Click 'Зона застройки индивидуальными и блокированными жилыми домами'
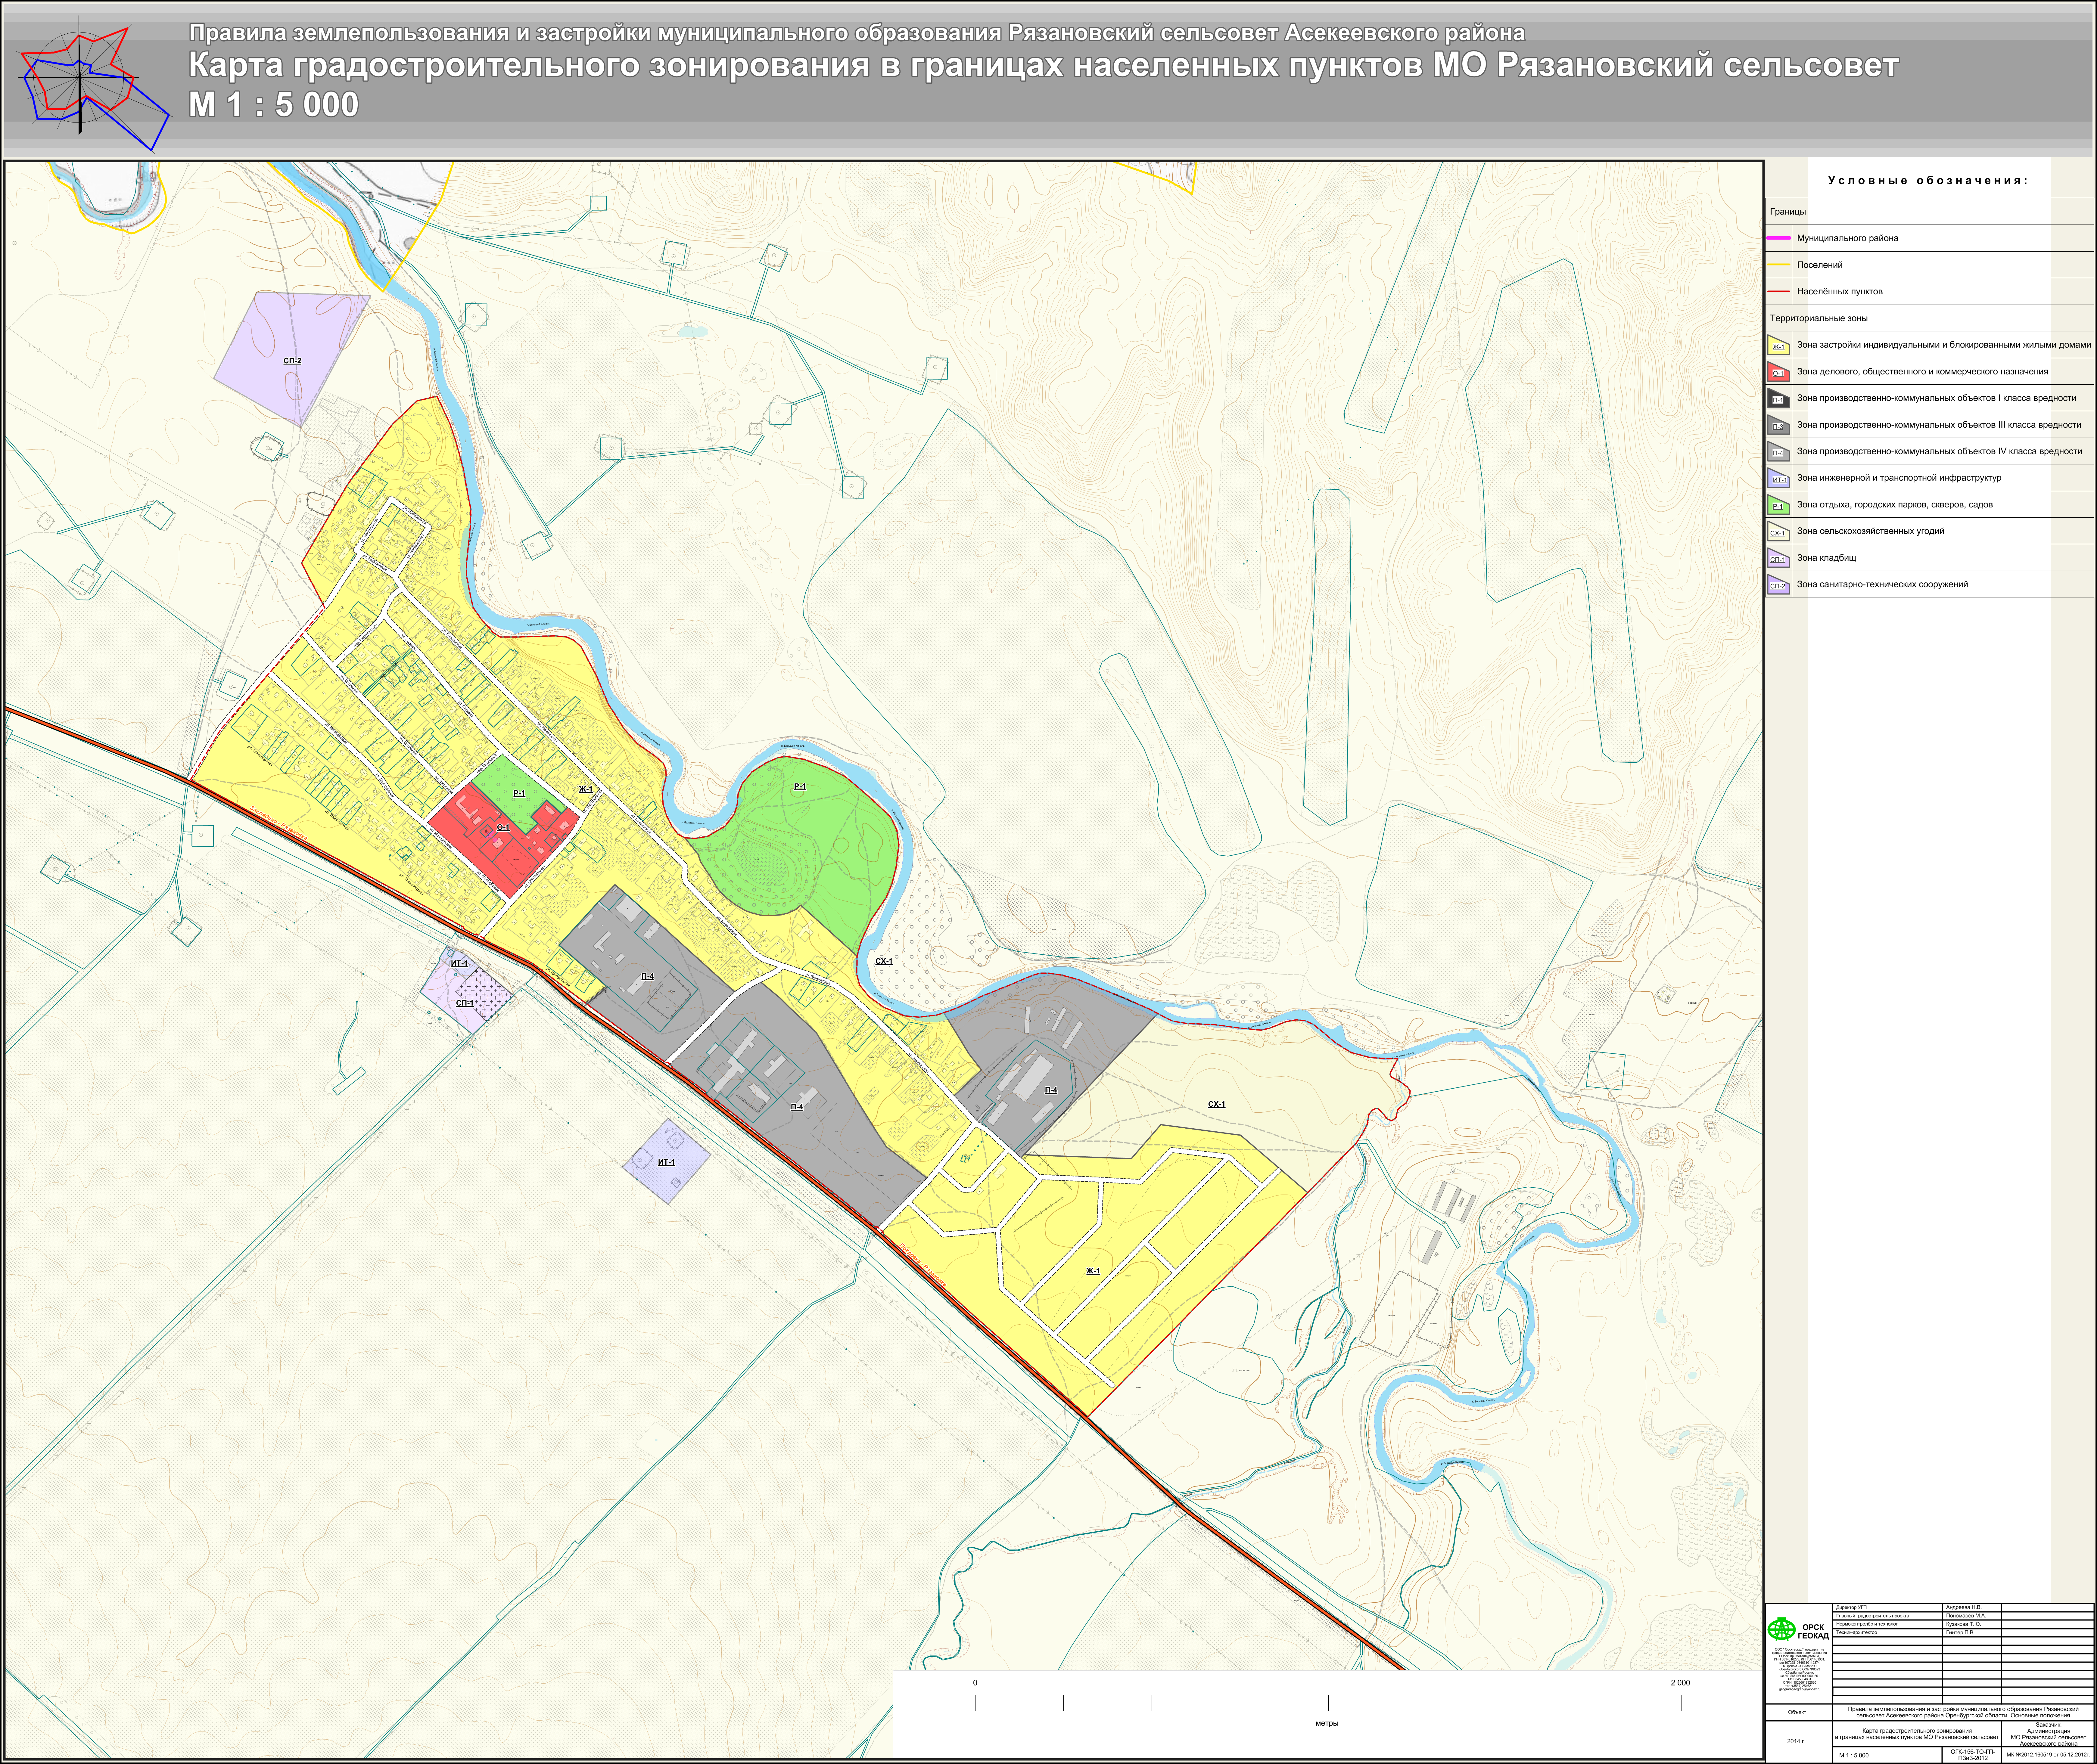The width and height of the screenshot is (2097, 1764). pos(1944,345)
